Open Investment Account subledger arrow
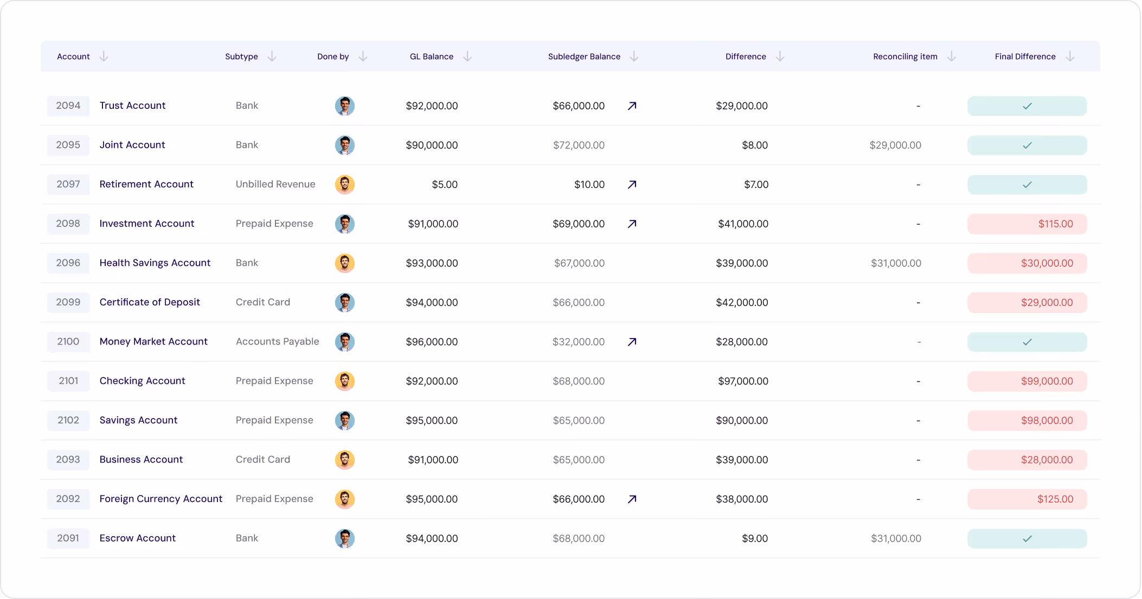The height and width of the screenshot is (599, 1142). point(632,224)
